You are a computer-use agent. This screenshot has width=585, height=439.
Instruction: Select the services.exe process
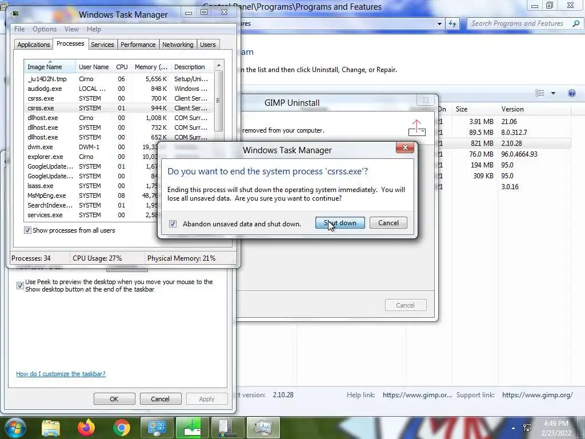91,215
